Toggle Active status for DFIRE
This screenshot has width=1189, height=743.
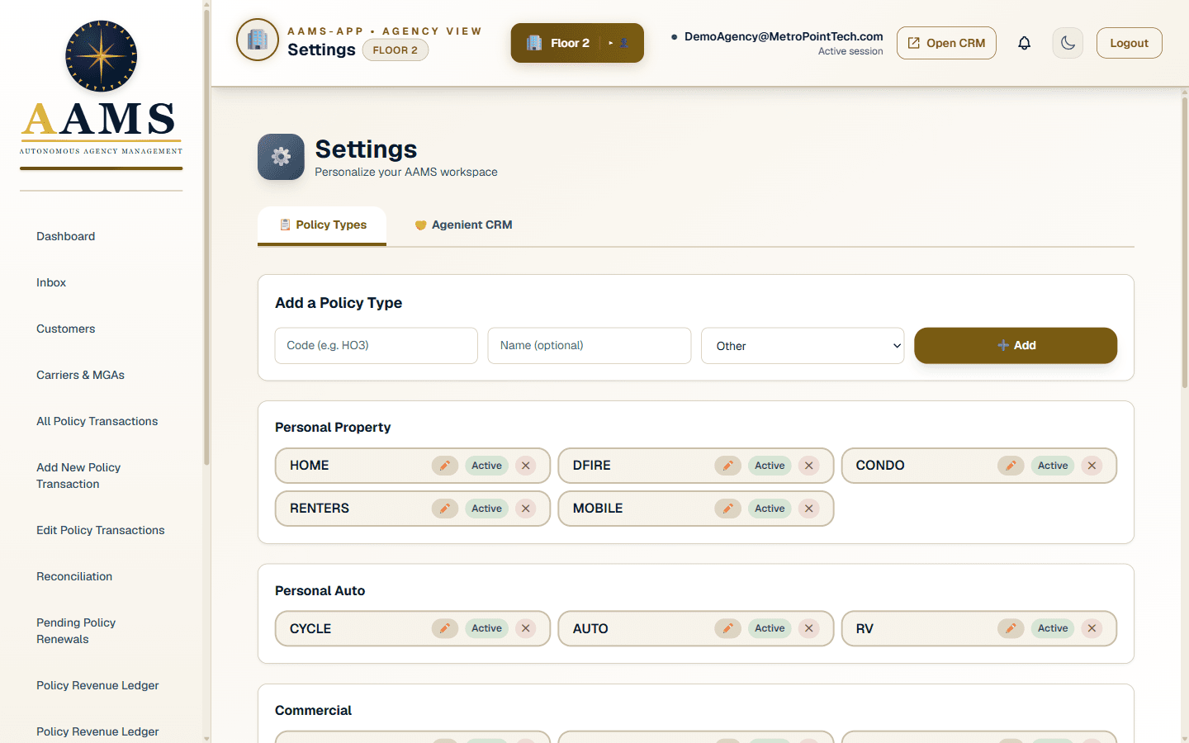coord(770,466)
